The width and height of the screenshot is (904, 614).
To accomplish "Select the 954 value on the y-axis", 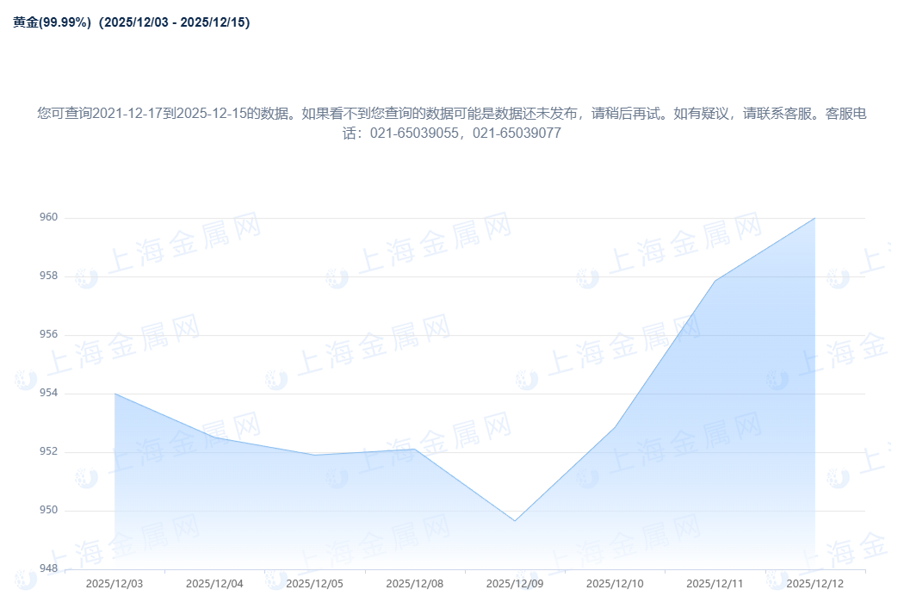I will point(49,394).
